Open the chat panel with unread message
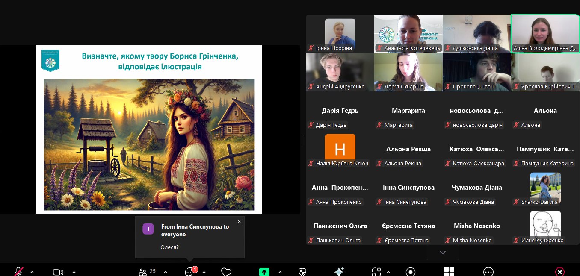 pos(189,272)
